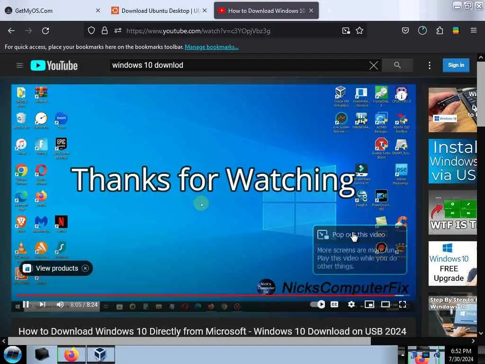The height and width of the screenshot is (364, 485).
Task: Open the taskbar clock and date
Action: 461,355
